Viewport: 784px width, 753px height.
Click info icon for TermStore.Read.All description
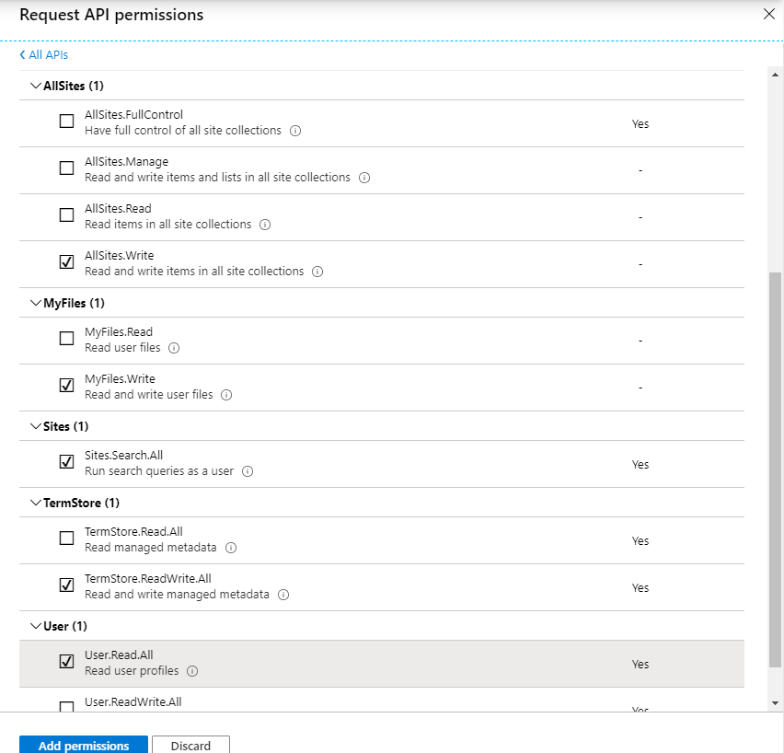(x=231, y=548)
